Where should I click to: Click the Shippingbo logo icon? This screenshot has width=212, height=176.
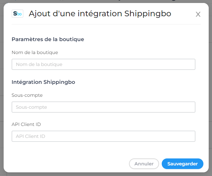click(18, 14)
